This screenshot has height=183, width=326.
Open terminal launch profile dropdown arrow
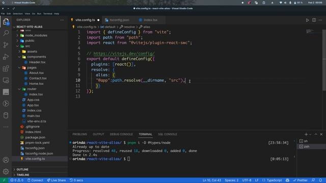[x=310, y=134]
